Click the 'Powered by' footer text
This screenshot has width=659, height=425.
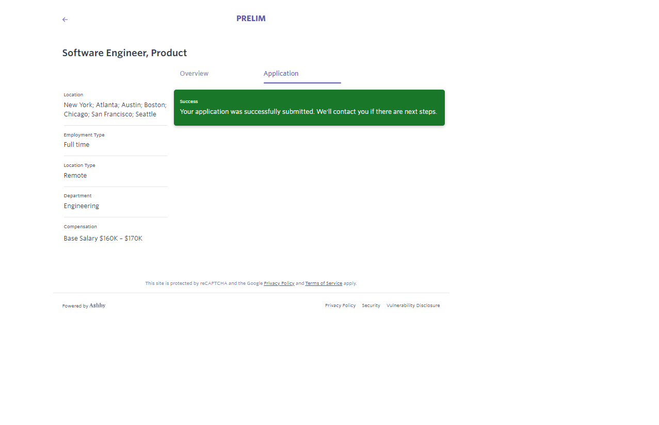[x=75, y=306]
